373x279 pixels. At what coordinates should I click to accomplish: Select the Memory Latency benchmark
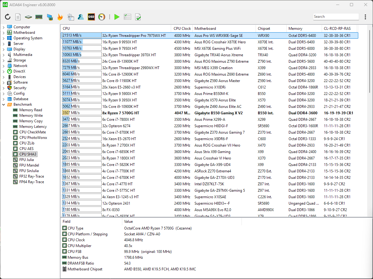pos(33,127)
